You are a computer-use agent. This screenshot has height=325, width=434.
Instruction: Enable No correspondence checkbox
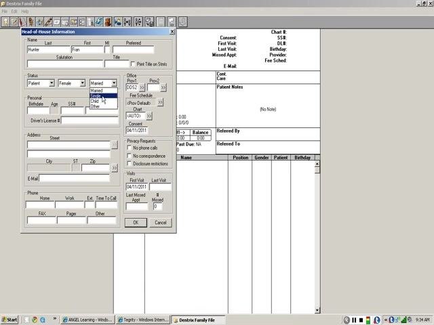(x=129, y=156)
